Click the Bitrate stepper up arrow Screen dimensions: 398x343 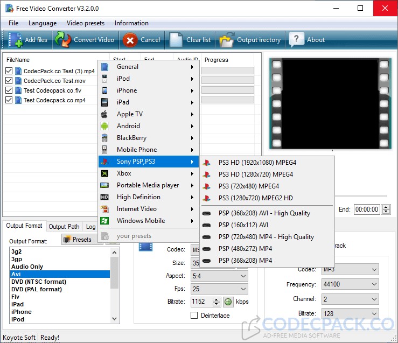pos(217,299)
